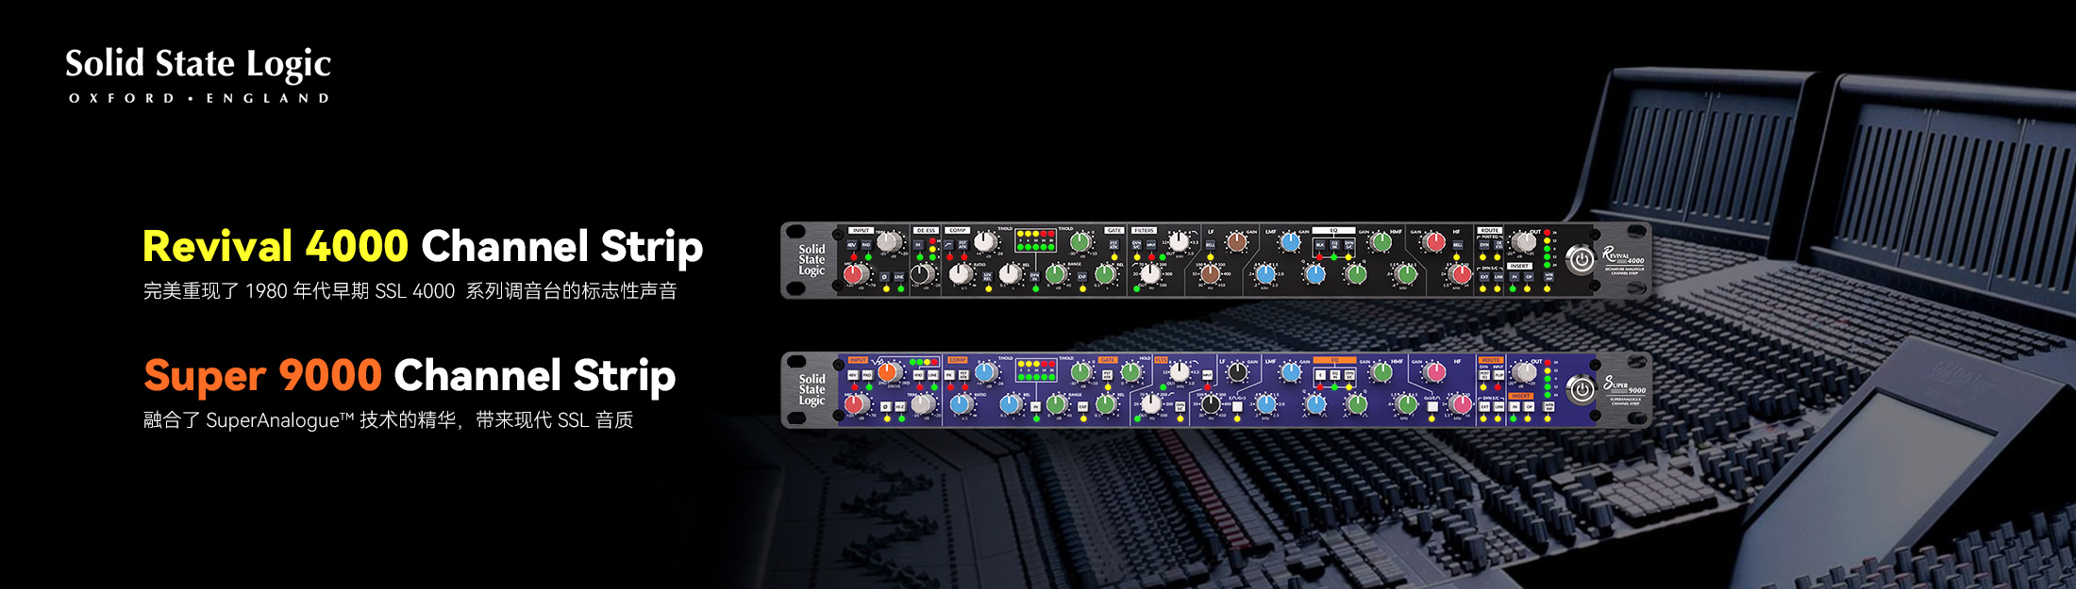Screen dimensions: 2076x589
Task: Click the Chinese description under Revival 4000
Action: [x=410, y=291]
